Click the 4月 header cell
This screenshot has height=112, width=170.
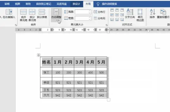91,62
